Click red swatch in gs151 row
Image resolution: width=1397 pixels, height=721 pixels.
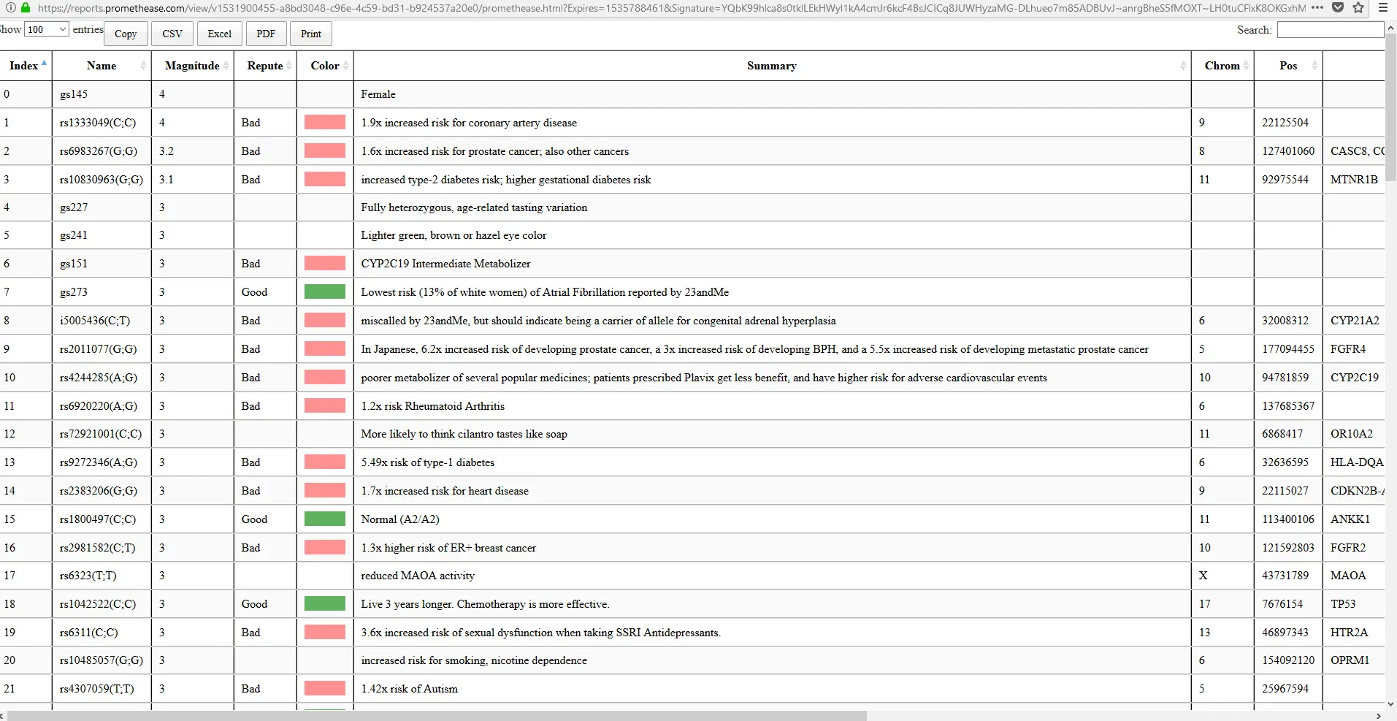[325, 263]
